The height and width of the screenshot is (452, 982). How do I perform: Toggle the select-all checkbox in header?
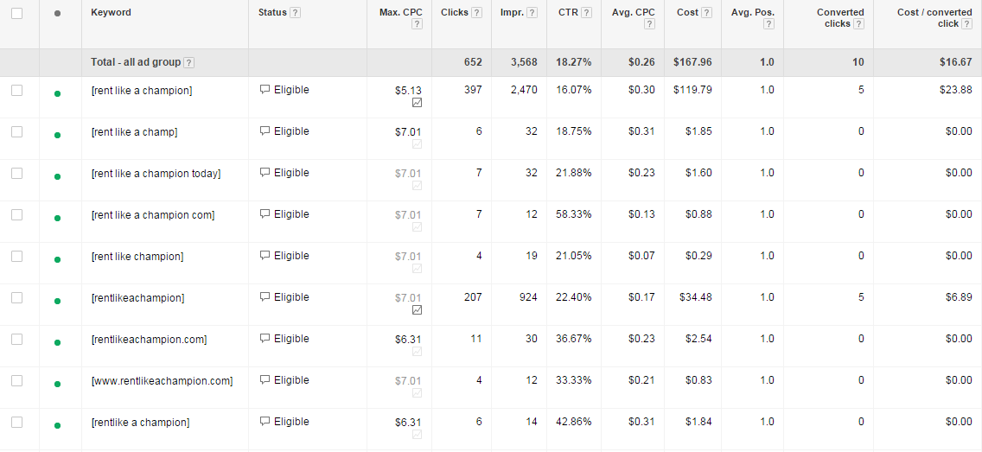pyautogui.click(x=17, y=13)
